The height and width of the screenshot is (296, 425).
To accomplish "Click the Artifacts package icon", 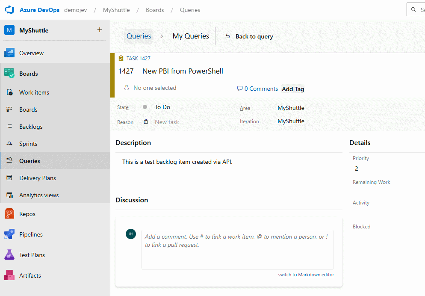I will tap(9, 275).
